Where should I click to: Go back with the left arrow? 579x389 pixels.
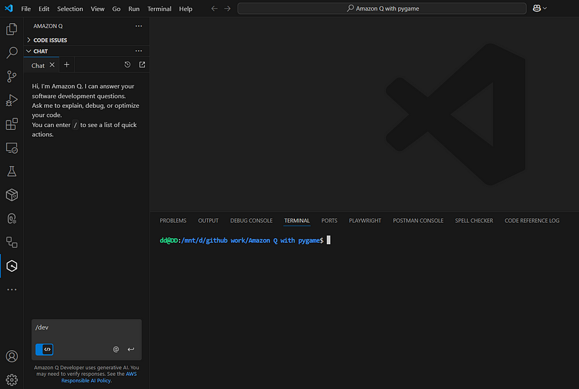(x=214, y=9)
